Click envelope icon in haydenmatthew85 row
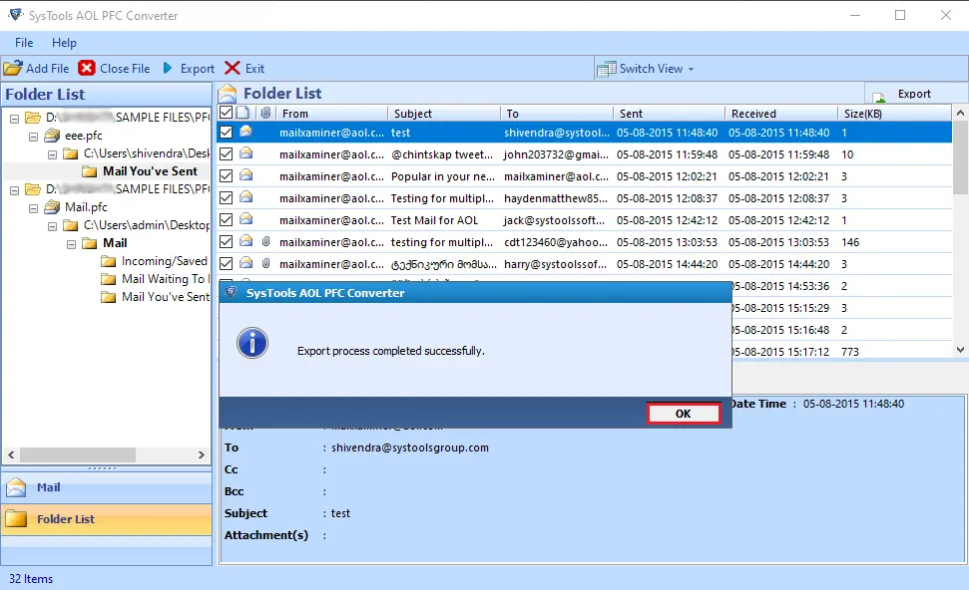The image size is (969, 590). (245, 197)
